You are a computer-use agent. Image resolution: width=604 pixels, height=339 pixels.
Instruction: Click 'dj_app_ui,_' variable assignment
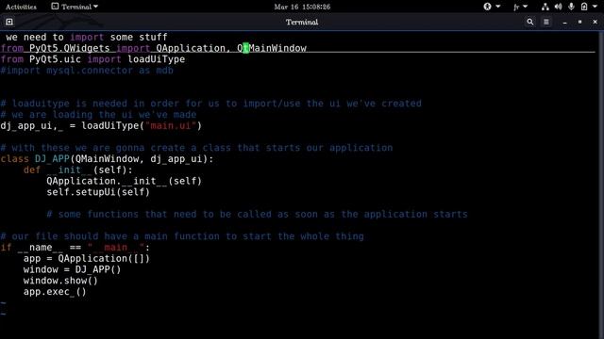31,125
